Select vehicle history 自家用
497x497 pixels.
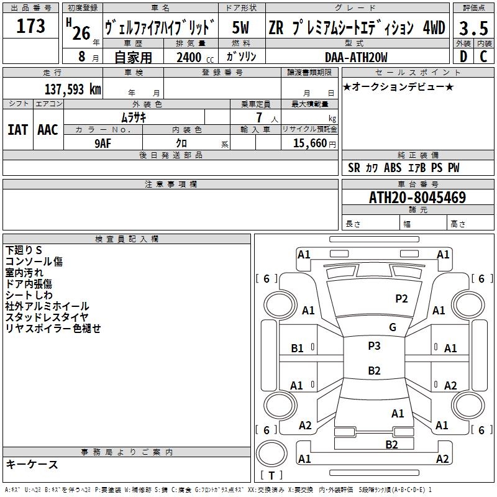(133, 57)
